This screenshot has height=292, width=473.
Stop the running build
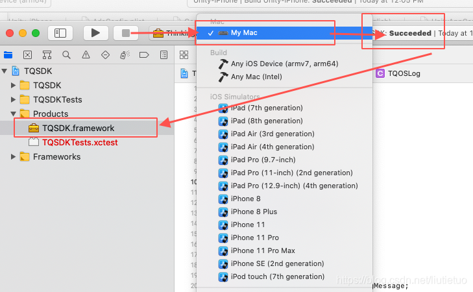coord(125,33)
